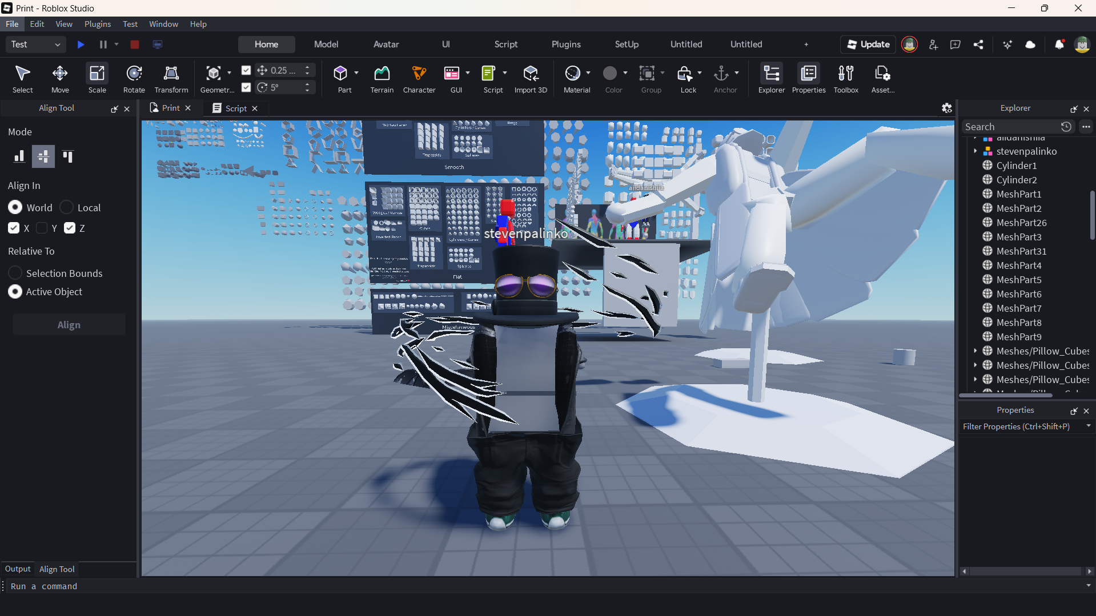Open viewport settings gear icon
Screen dimensions: 1096x616
tap(946, 108)
